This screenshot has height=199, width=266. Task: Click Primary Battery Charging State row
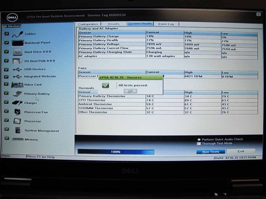(x=168, y=52)
